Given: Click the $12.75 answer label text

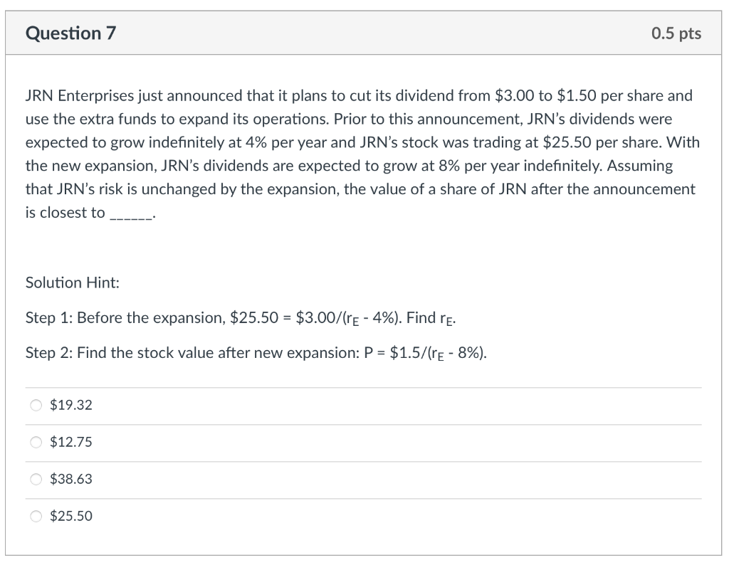Looking at the screenshot, I should [71, 443].
